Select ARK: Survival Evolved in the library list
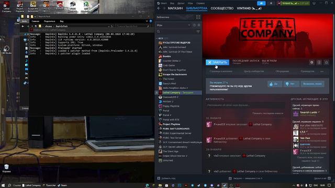Viewport: 335px width, 188px height. click(174, 48)
